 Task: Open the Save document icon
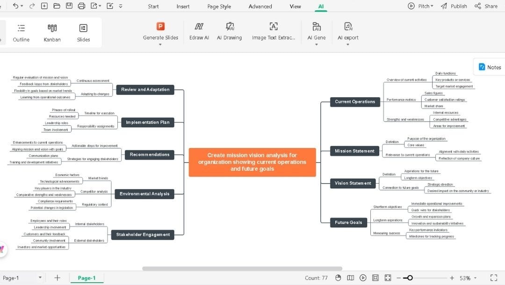(x=69, y=6)
